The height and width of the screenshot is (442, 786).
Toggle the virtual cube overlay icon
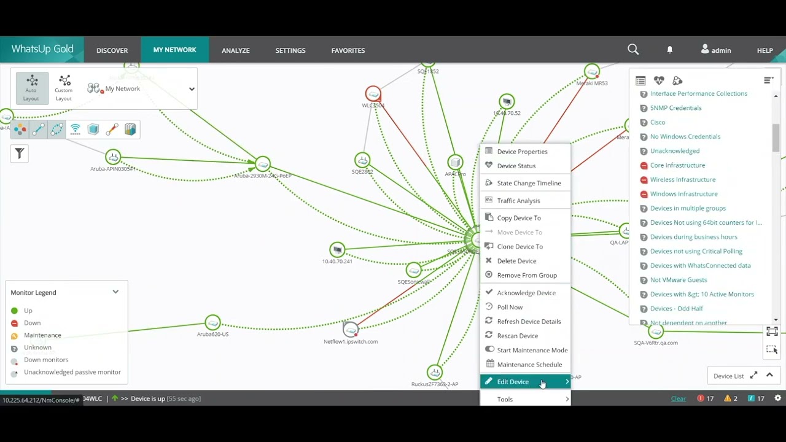pyautogui.click(x=93, y=129)
